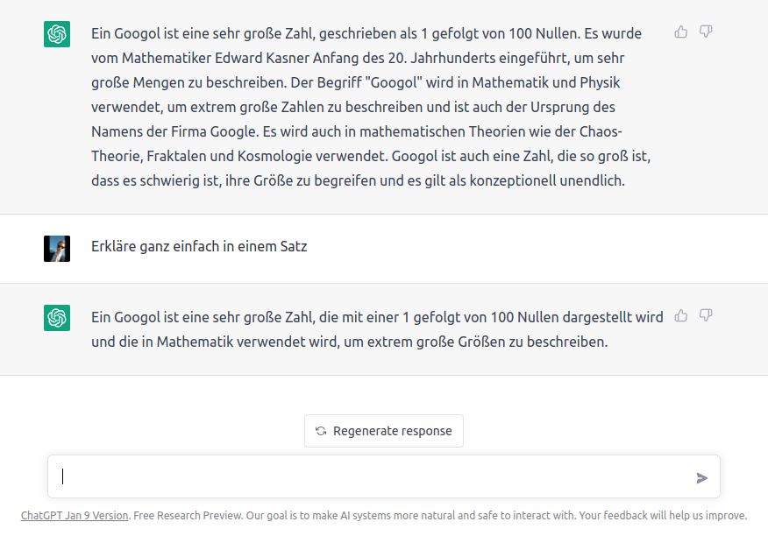Image resolution: width=768 pixels, height=543 pixels.
Task: Click the user avatar beside "Erkläre ganz einfach"
Action: click(57, 248)
